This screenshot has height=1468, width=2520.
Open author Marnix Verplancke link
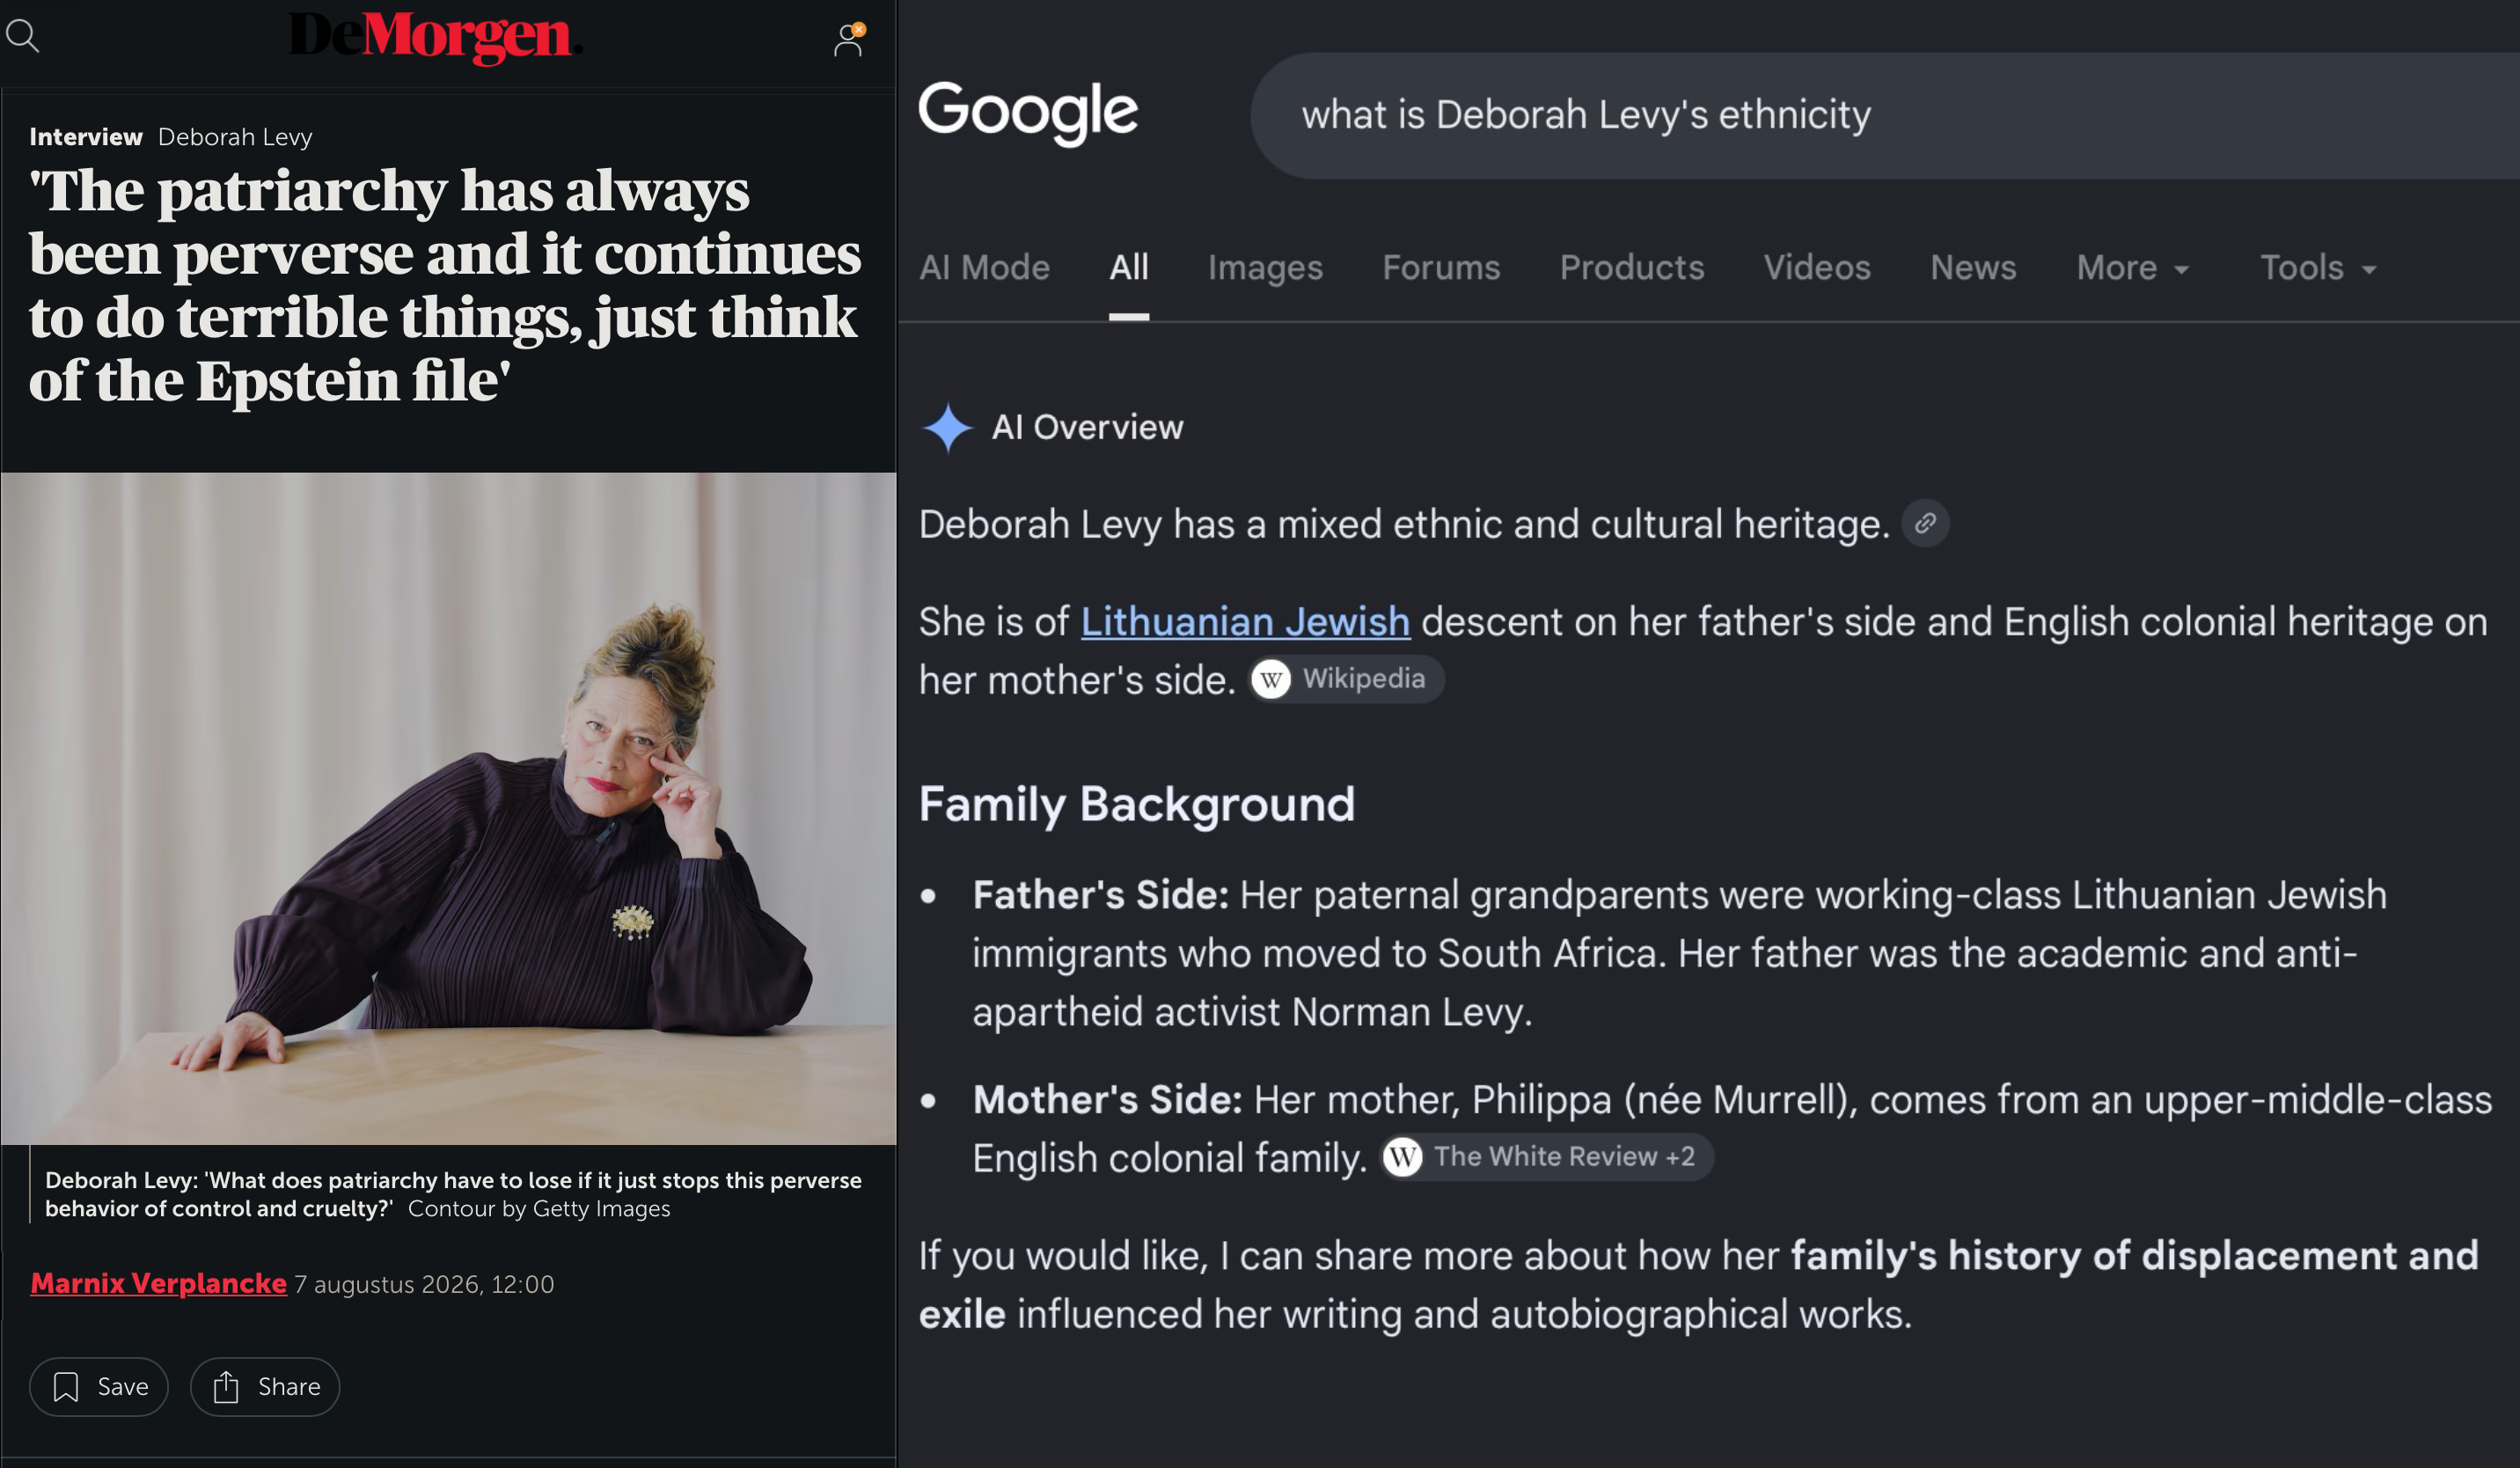[158, 1283]
